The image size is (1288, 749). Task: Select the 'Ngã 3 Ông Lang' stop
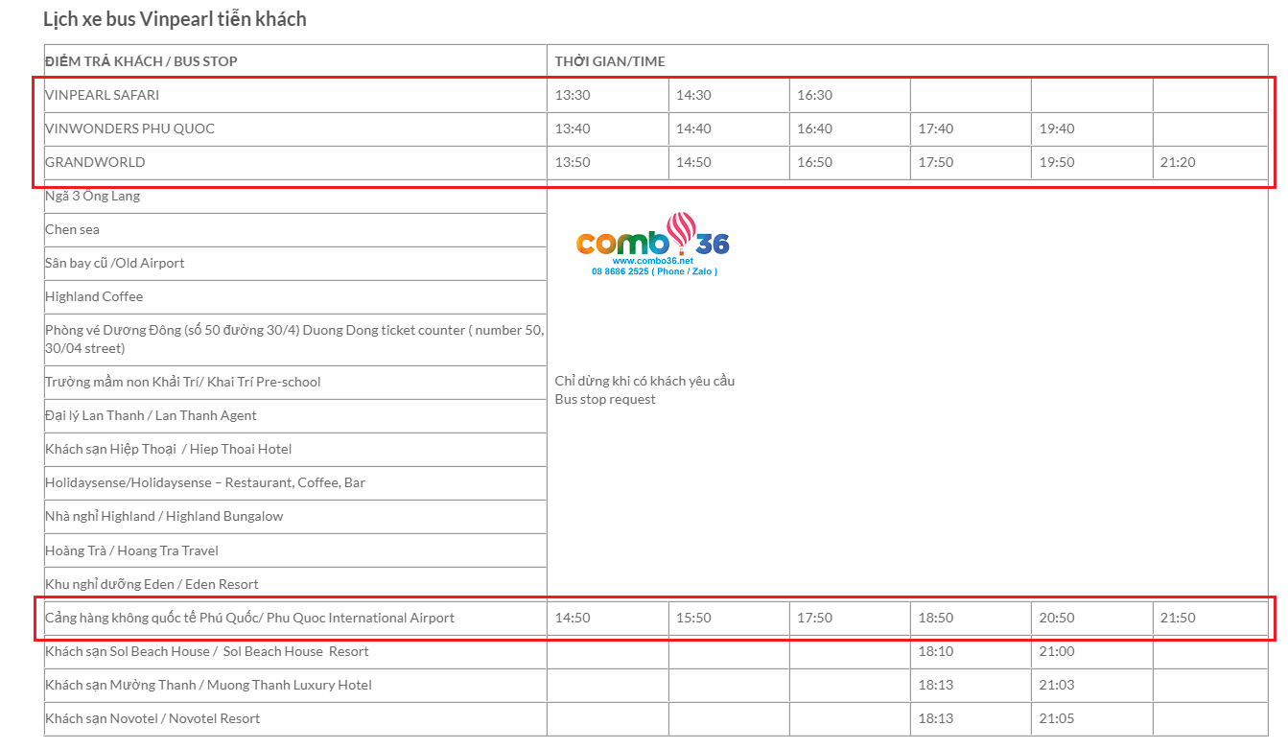(92, 196)
